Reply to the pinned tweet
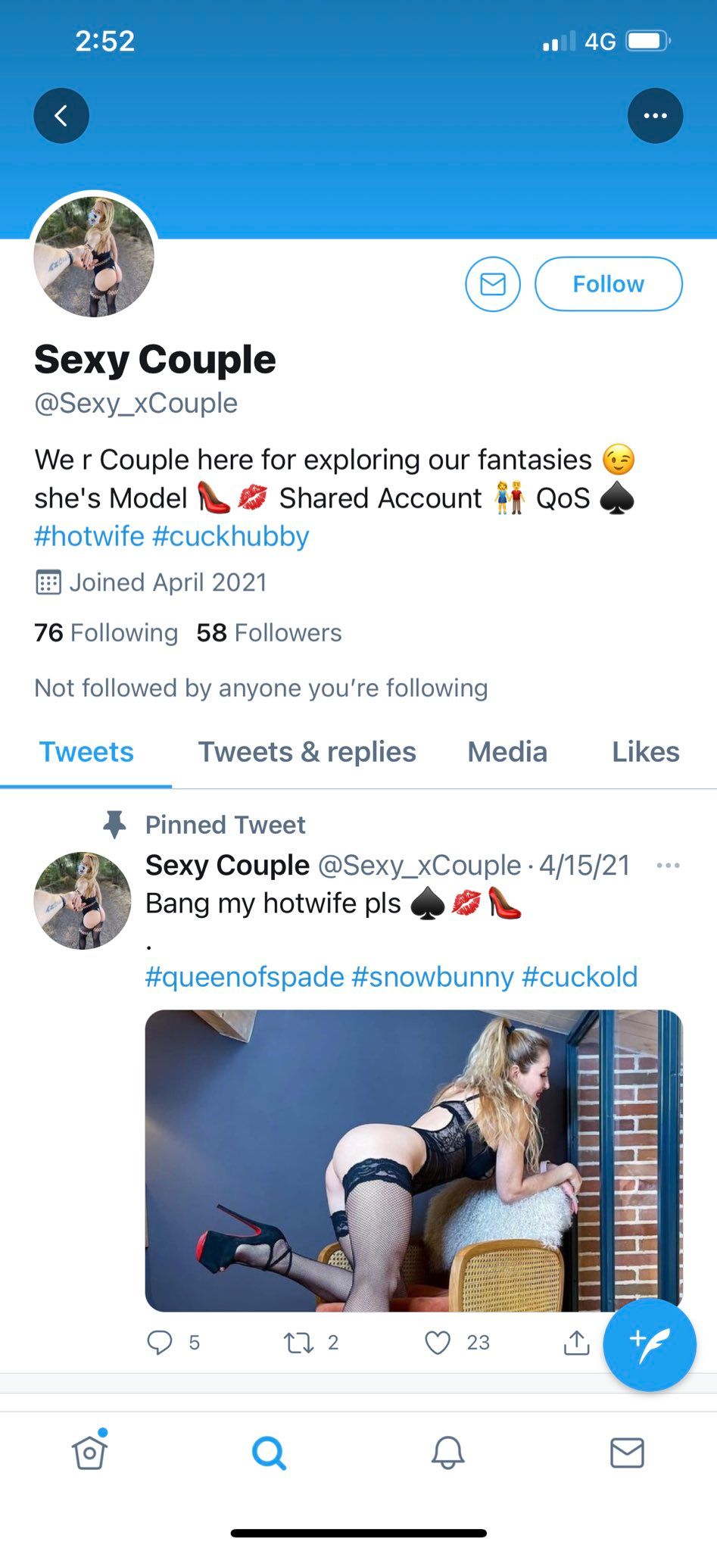717x1551 pixels. (x=160, y=1343)
